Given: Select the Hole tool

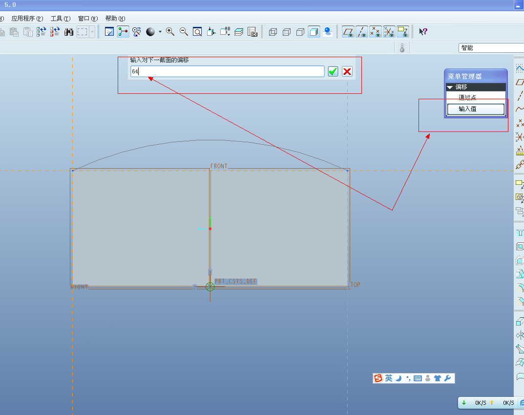Looking at the screenshot, I should [x=520, y=233].
